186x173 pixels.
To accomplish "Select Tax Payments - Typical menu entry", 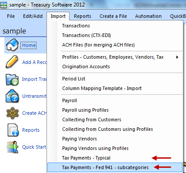I will click(86, 158).
